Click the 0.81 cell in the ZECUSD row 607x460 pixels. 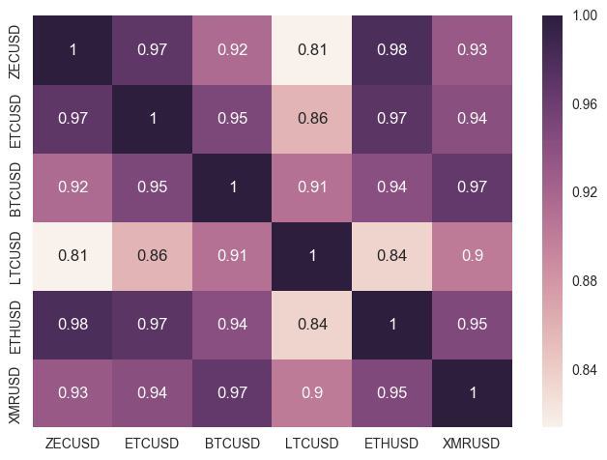311,49
